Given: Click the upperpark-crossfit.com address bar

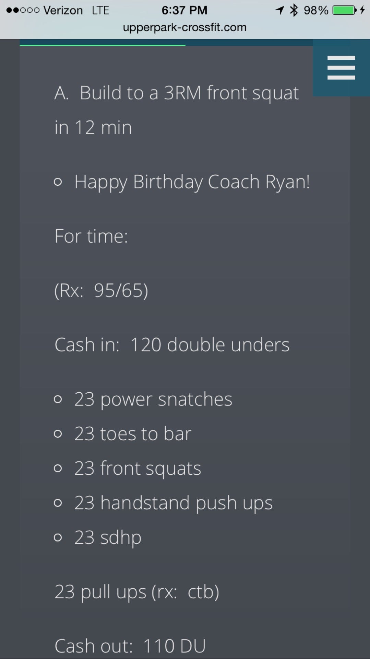Looking at the screenshot, I should 184,27.
